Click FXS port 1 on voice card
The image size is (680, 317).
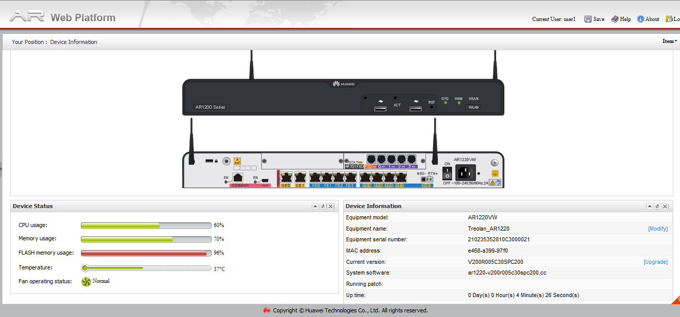point(392,159)
